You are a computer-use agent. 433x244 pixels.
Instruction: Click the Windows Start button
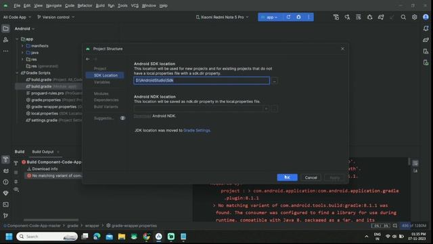click(9, 237)
